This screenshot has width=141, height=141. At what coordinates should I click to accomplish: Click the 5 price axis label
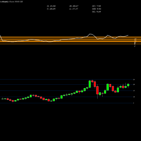click(133, 103)
